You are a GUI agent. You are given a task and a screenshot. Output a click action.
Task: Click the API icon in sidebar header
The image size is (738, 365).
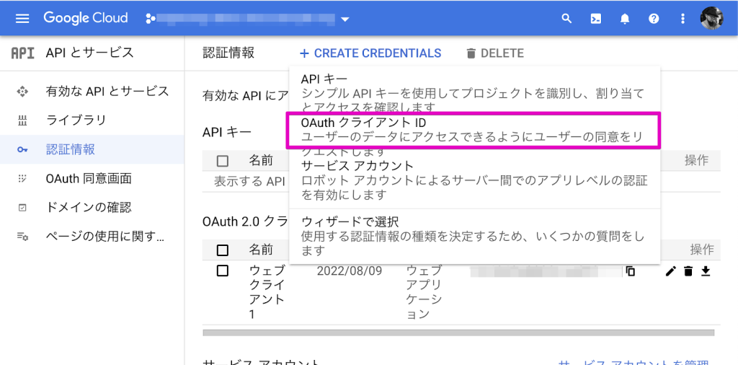22,53
